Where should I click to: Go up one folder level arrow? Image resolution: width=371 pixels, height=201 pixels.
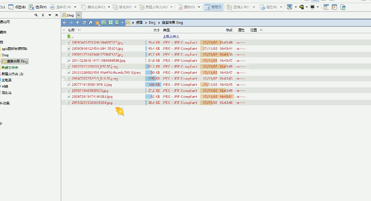coord(78,23)
